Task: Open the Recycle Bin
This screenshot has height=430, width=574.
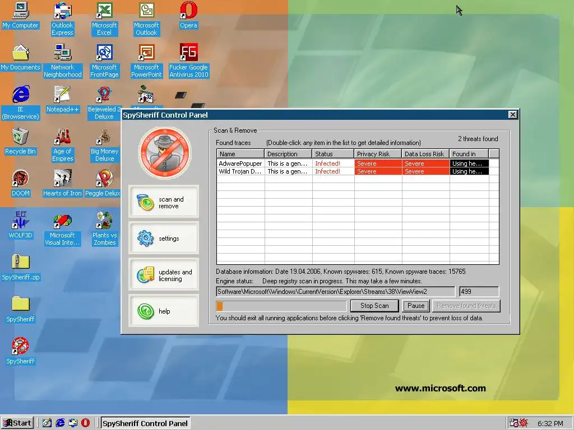Action: 20,141
